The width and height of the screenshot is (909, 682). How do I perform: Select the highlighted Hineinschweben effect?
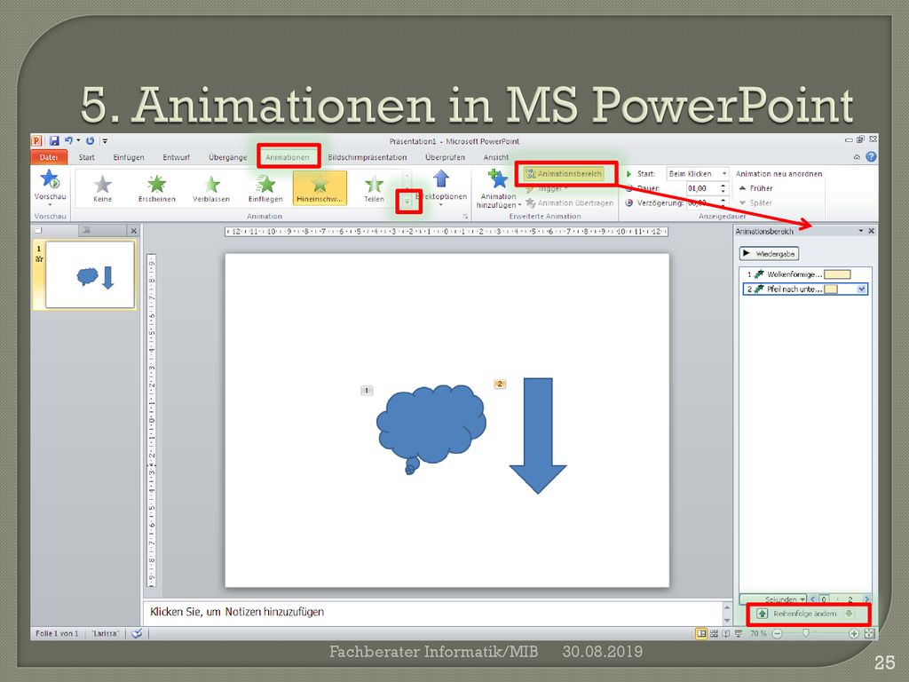pyautogui.click(x=320, y=188)
